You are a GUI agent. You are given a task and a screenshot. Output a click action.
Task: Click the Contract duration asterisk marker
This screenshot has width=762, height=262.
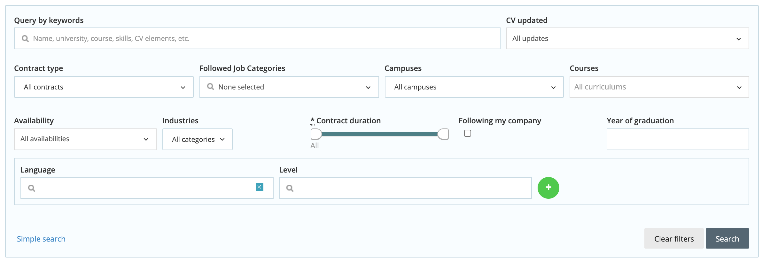pyautogui.click(x=312, y=121)
